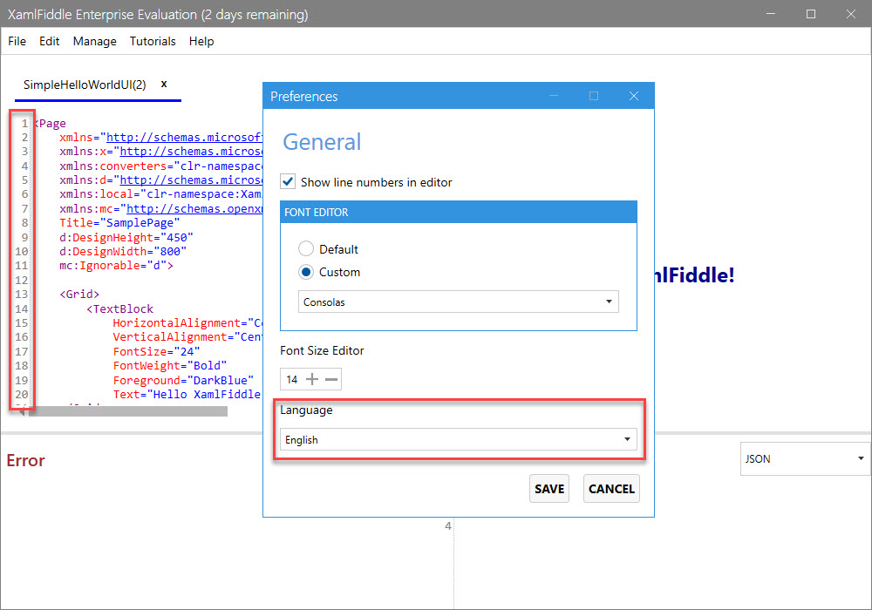Discard changes with the CANCEL button
The image size is (872, 610).
pyautogui.click(x=611, y=489)
